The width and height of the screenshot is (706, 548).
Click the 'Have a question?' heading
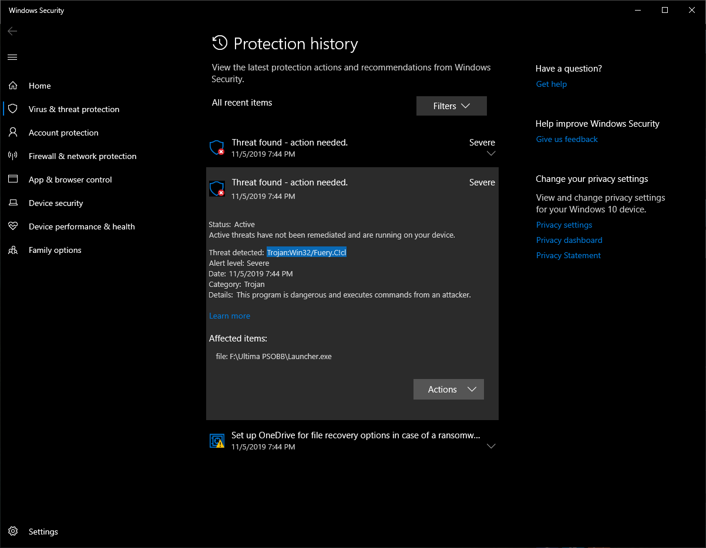click(569, 69)
